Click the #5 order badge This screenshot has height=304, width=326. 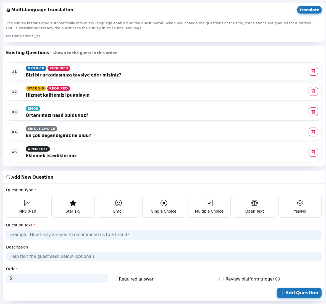[x=14, y=152]
